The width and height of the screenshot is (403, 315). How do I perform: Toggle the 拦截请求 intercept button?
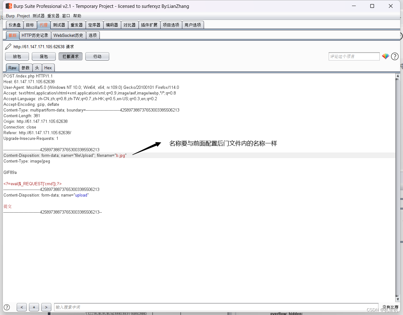71,56
